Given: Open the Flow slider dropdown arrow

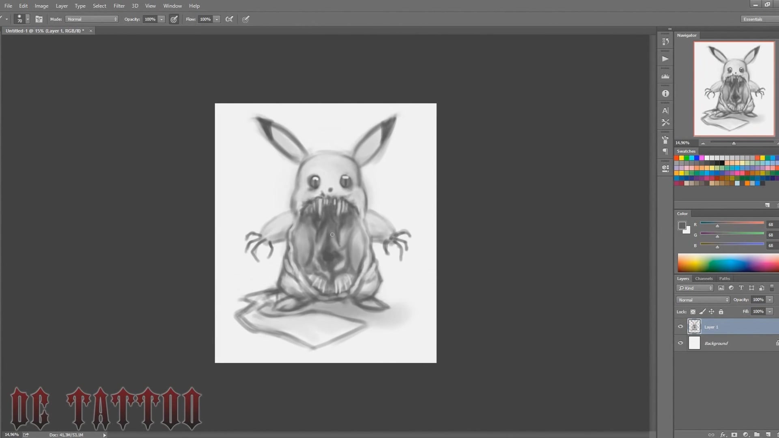Looking at the screenshot, I should coord(217,19).
